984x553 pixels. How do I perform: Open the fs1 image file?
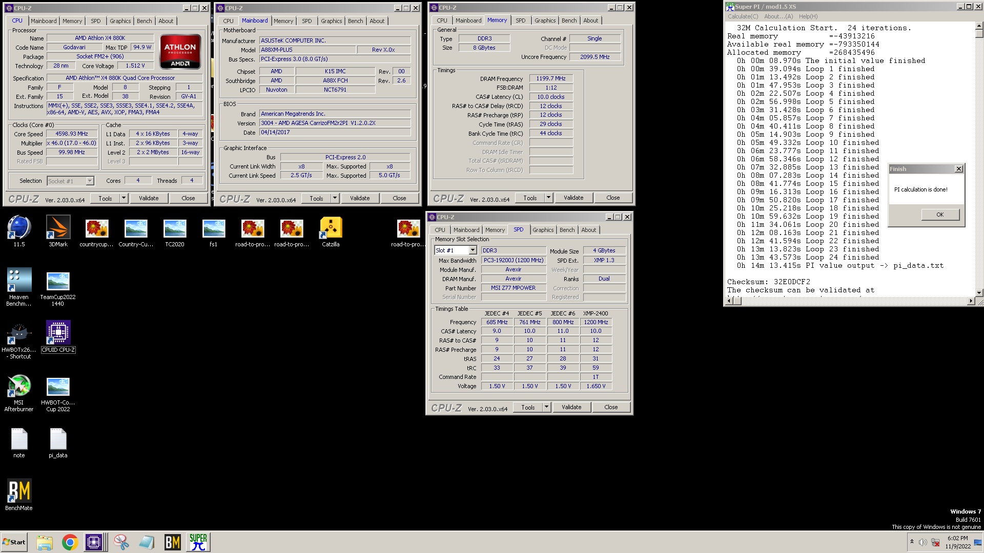[214, 233]
